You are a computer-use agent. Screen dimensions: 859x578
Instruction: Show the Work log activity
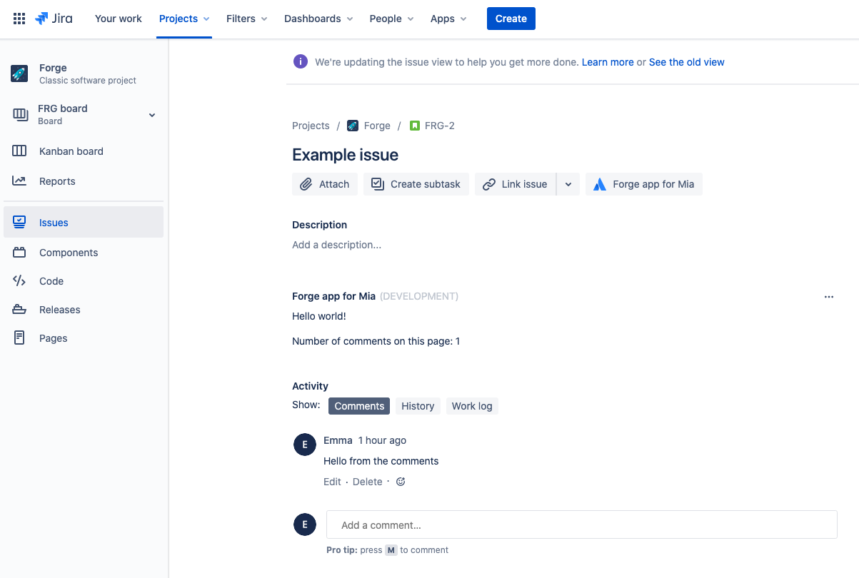[x=472, y=405]
